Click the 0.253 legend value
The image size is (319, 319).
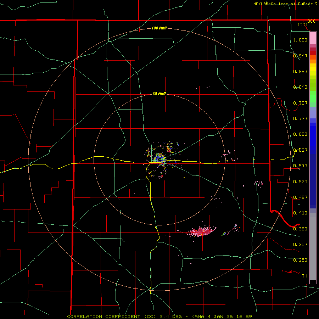tap(300, 260)
